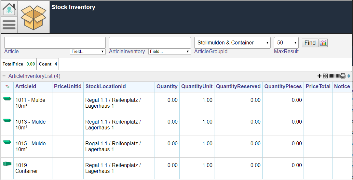Screen dimensions: 353x180
Task: Click the Find button
Action: [x=310, y=43]
